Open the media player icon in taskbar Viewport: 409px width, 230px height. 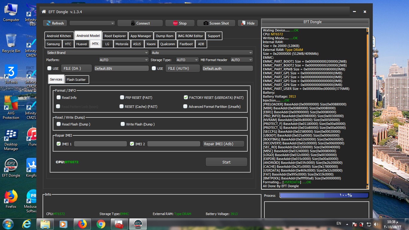click(63, 224)
